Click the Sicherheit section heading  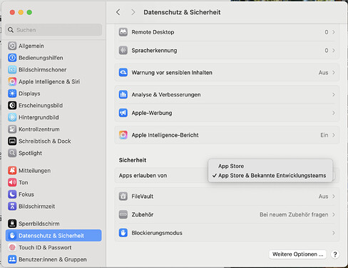point(133,160)
